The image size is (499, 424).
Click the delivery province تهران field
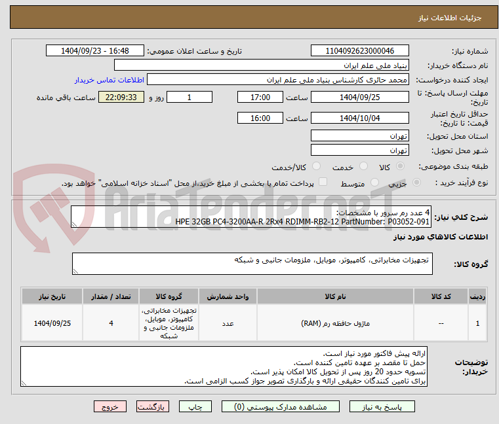click(359, 135)
